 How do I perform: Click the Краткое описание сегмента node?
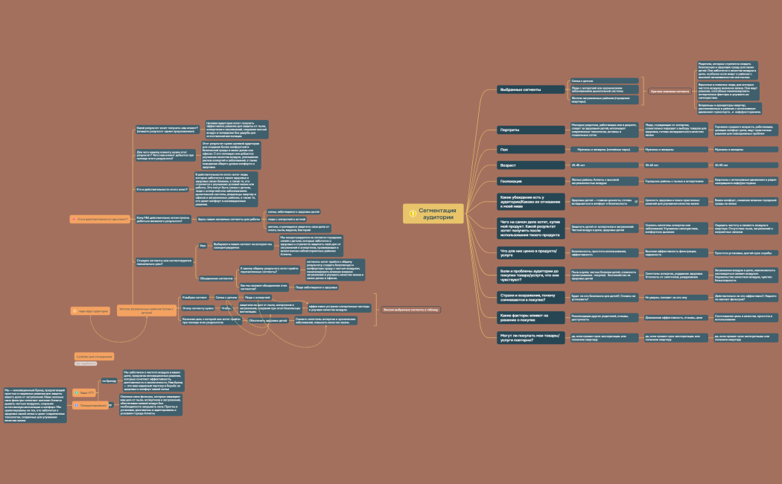pyautogui.click(x=670, y=90)
